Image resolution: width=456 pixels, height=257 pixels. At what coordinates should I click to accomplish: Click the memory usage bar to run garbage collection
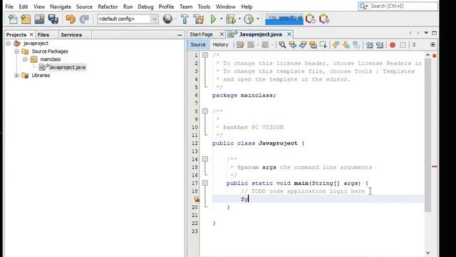click(284, 19)
